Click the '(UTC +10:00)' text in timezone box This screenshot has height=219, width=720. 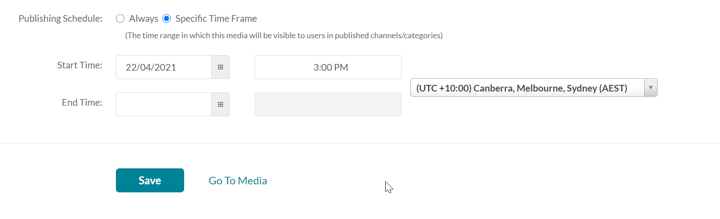pyautogui.click(x=444, y=88)
